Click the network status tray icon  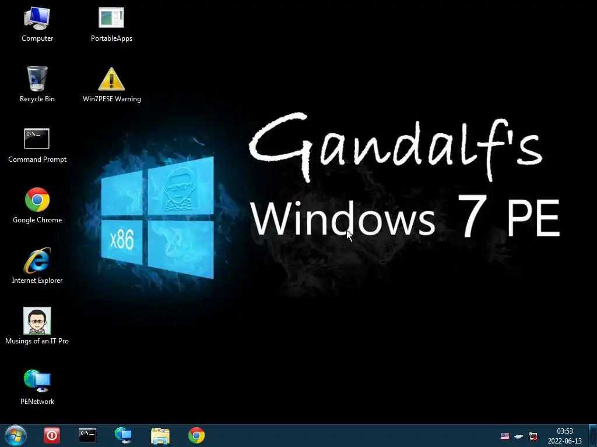tap(533, 436)
